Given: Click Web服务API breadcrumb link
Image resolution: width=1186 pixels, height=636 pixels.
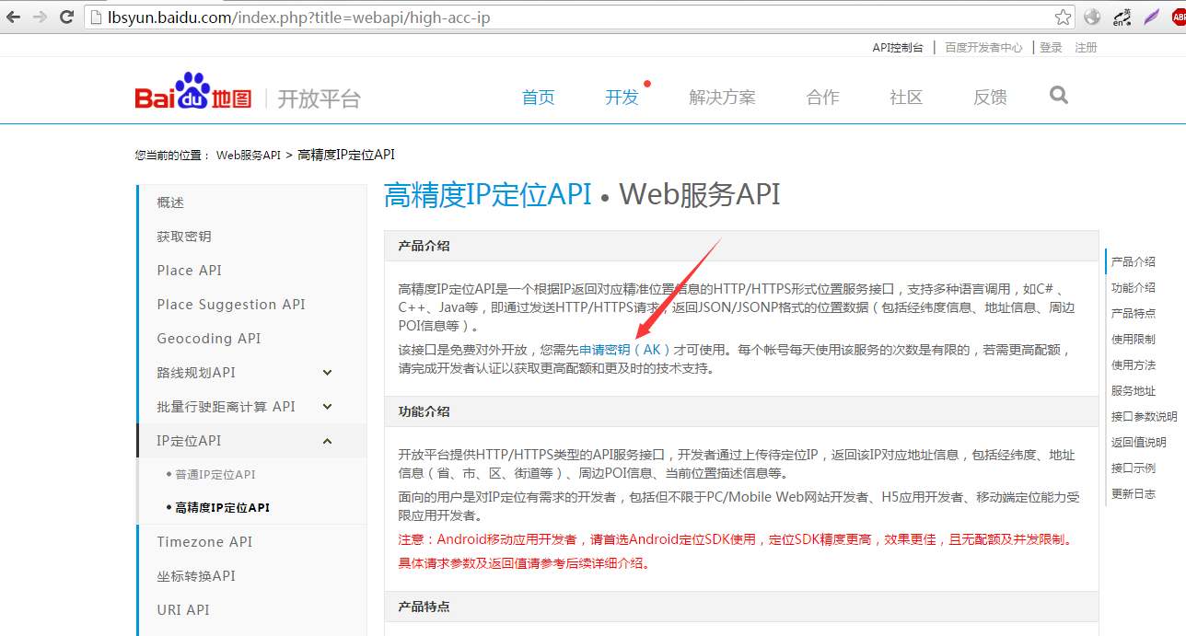Looking at the screenshot, I should (x=249, y=155).
